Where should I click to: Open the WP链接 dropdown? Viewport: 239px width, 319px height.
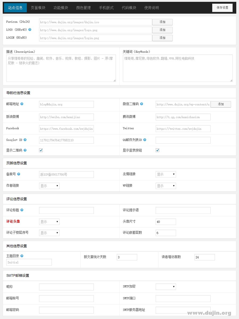tap(166, 186)
